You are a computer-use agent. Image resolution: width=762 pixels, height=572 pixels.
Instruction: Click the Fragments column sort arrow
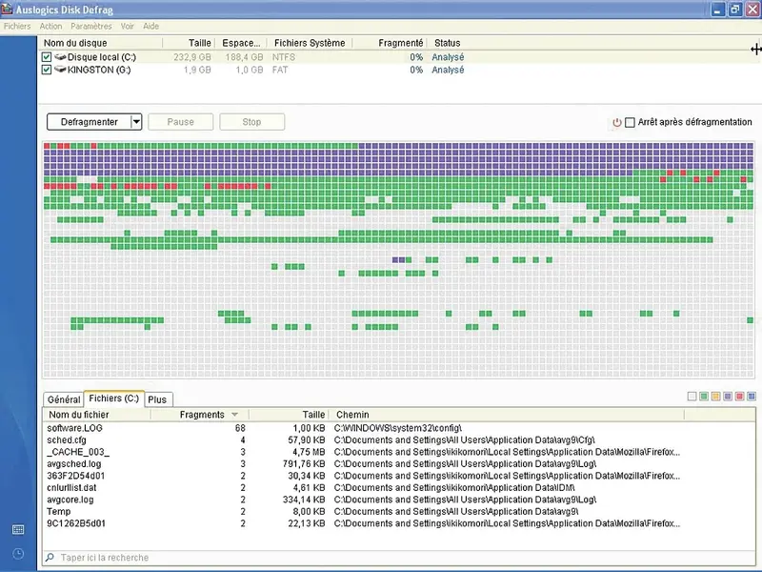coord(234,415)
